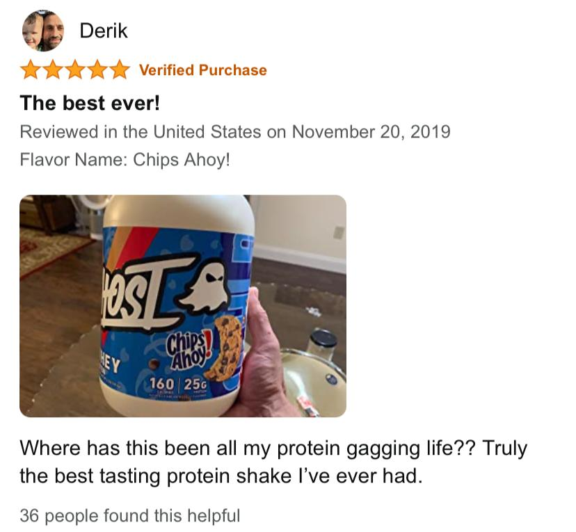
Task: Click the third orange rating star
Action: coord(75,70)
